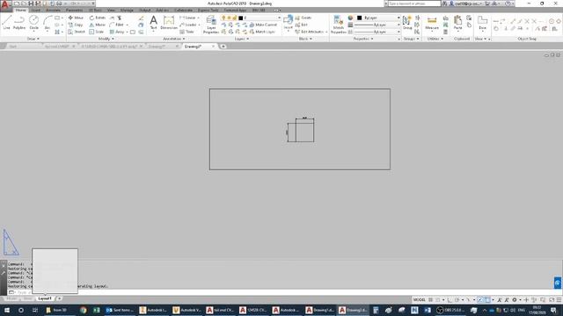Click the keyword search field
The height and width of the screenshot is (316, 563).
tap(414, 4)
